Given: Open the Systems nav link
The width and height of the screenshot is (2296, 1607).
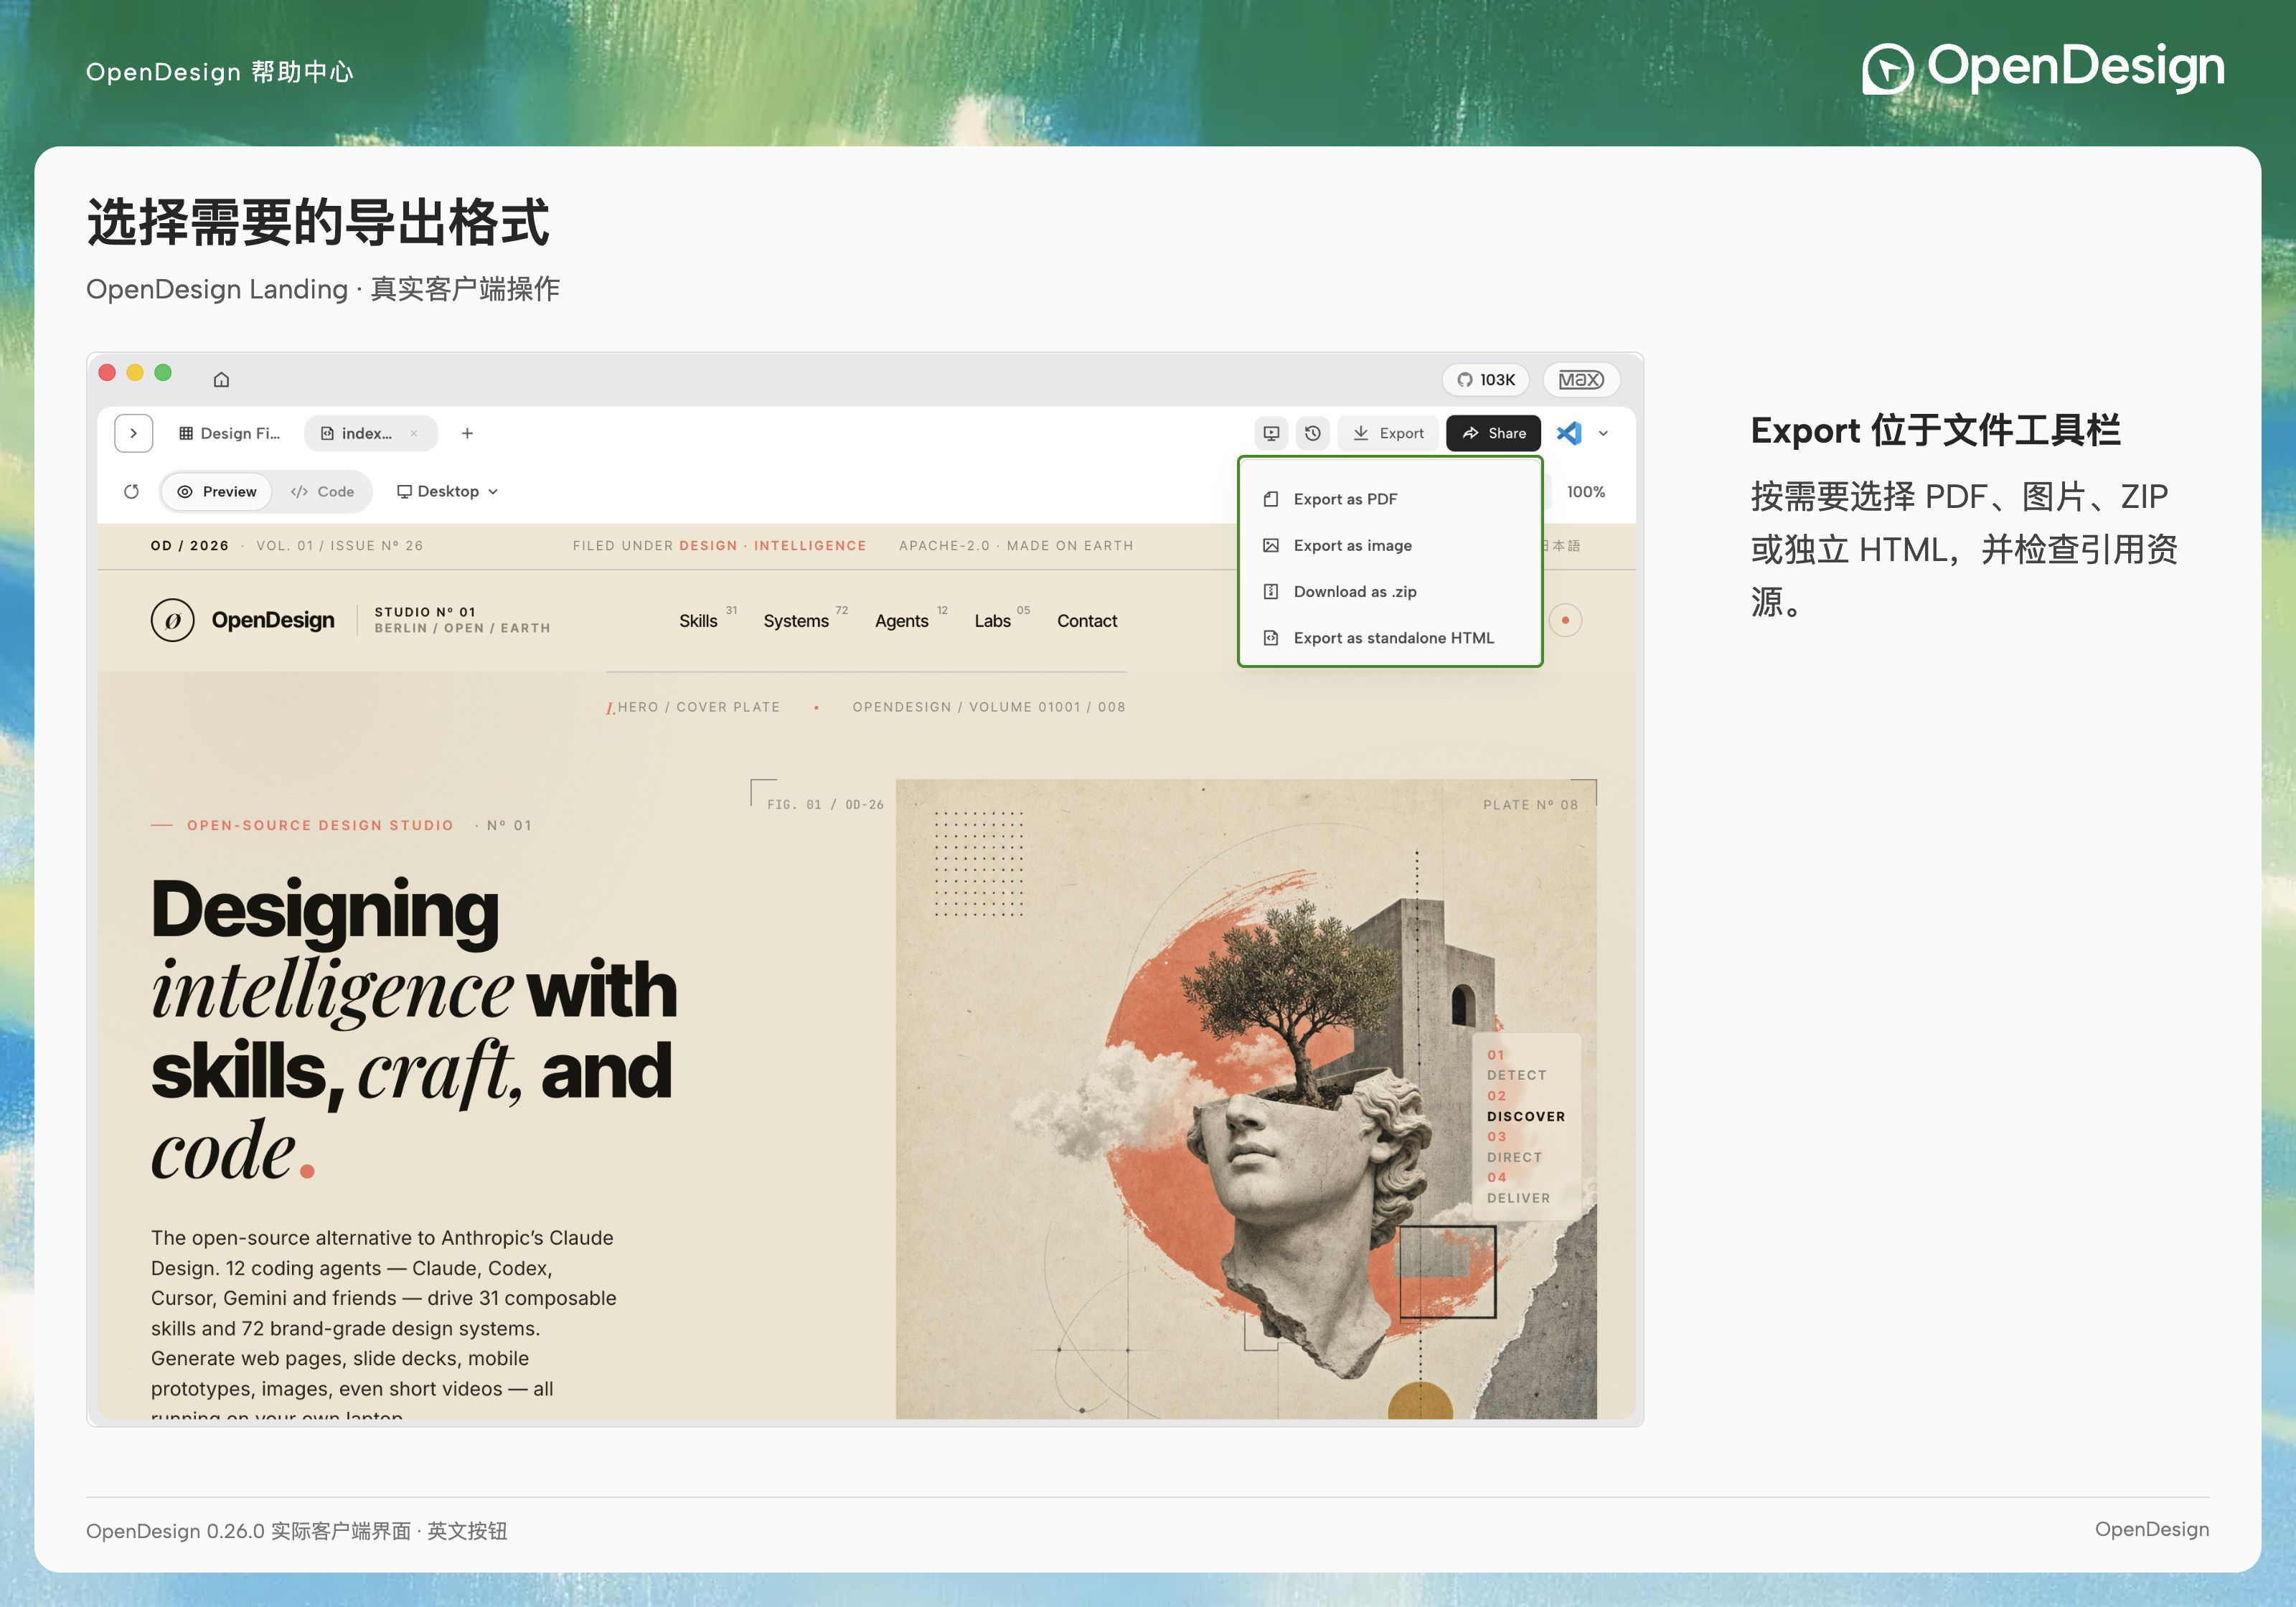Looking at the screenshot, I should coord(796,621).
